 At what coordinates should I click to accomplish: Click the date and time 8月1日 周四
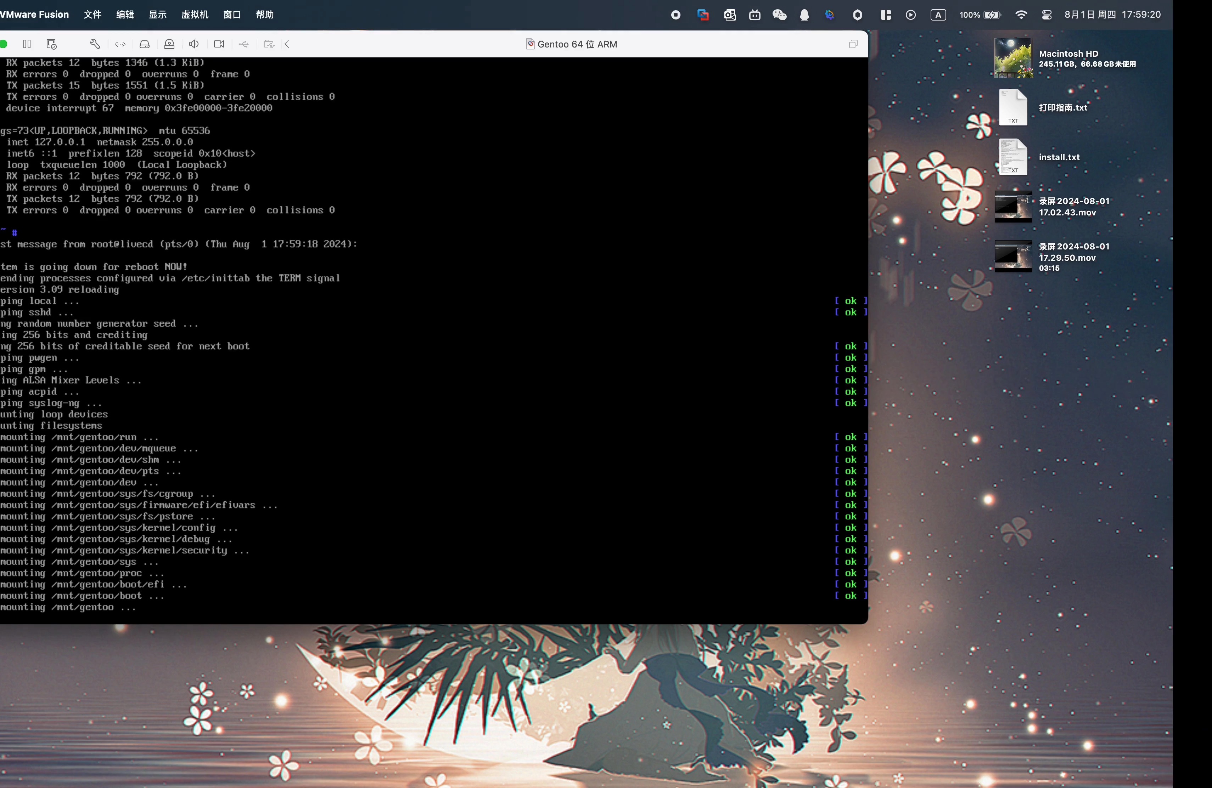click(x=1113, y=14)
